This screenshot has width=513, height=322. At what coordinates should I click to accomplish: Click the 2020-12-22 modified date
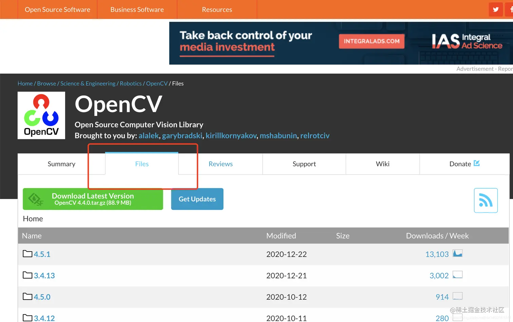(x=286, y=254)
